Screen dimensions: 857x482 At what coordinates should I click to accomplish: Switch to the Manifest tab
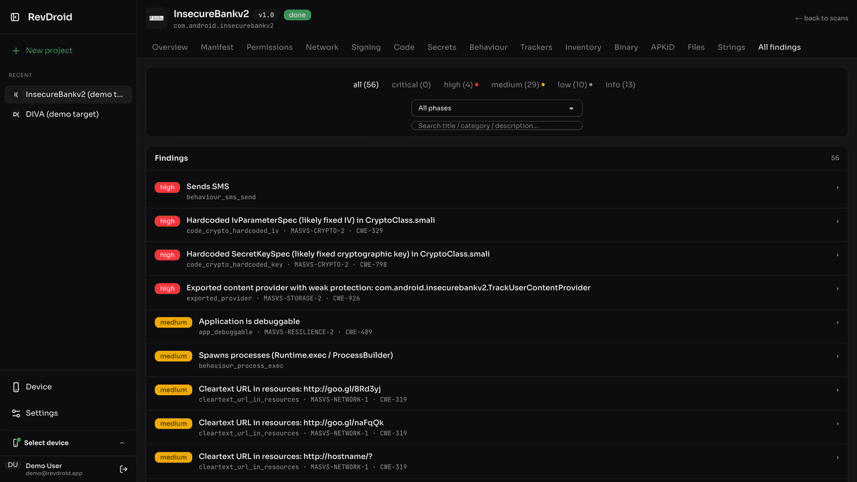click(217, 48)
